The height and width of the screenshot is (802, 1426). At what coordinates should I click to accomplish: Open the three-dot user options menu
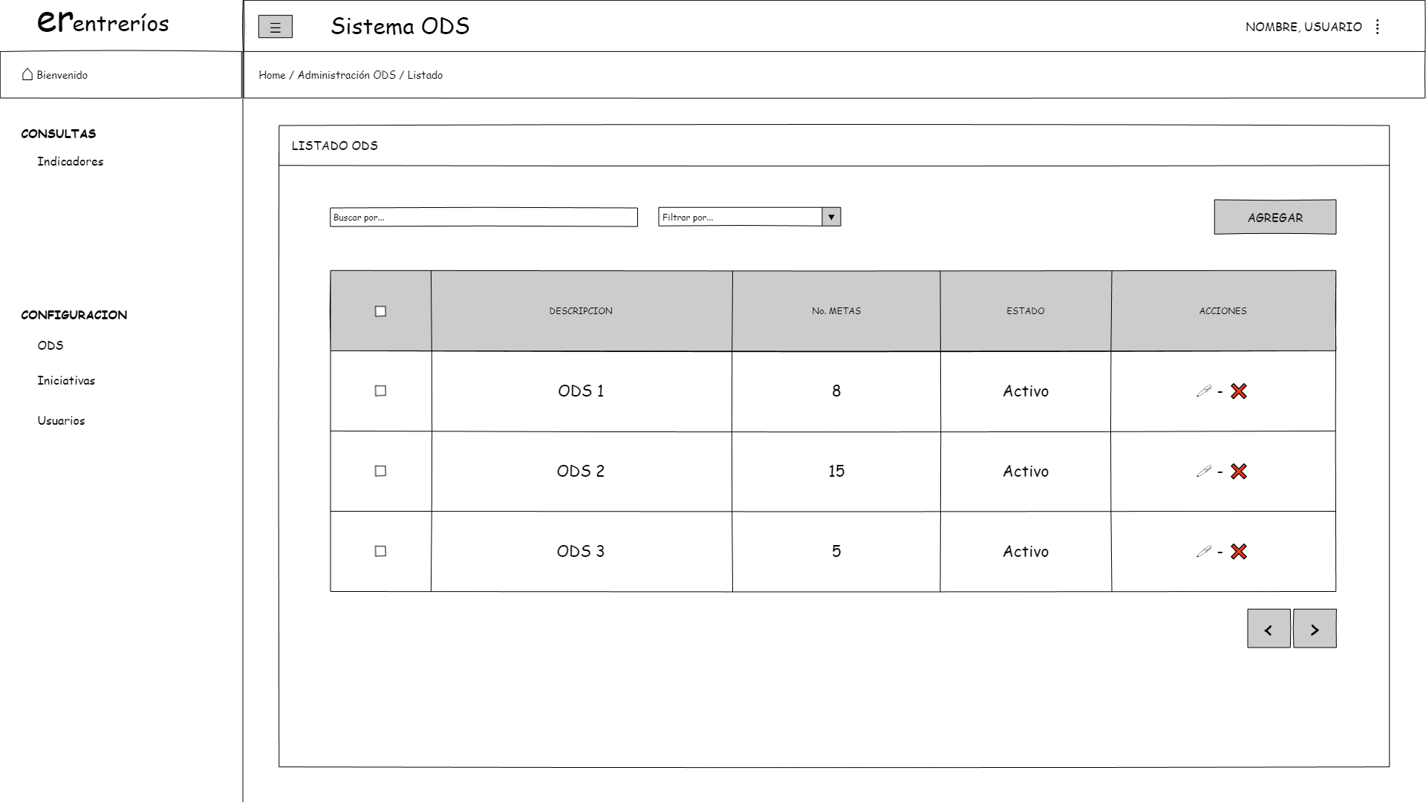point(1377,27)
